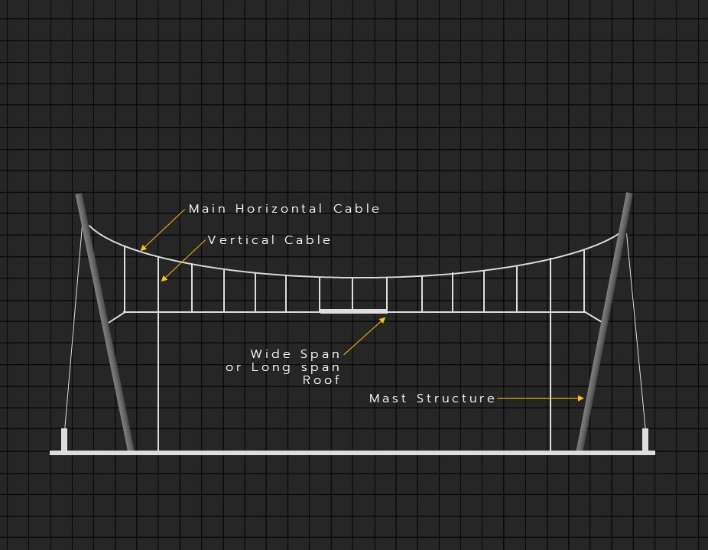Click the left anchor block at base

click(64, 440)
